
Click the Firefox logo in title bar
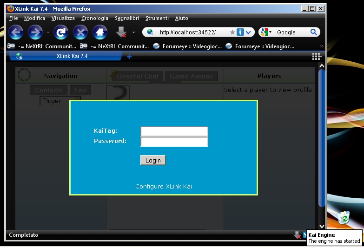pyautogui.click(x=10, y=8)
